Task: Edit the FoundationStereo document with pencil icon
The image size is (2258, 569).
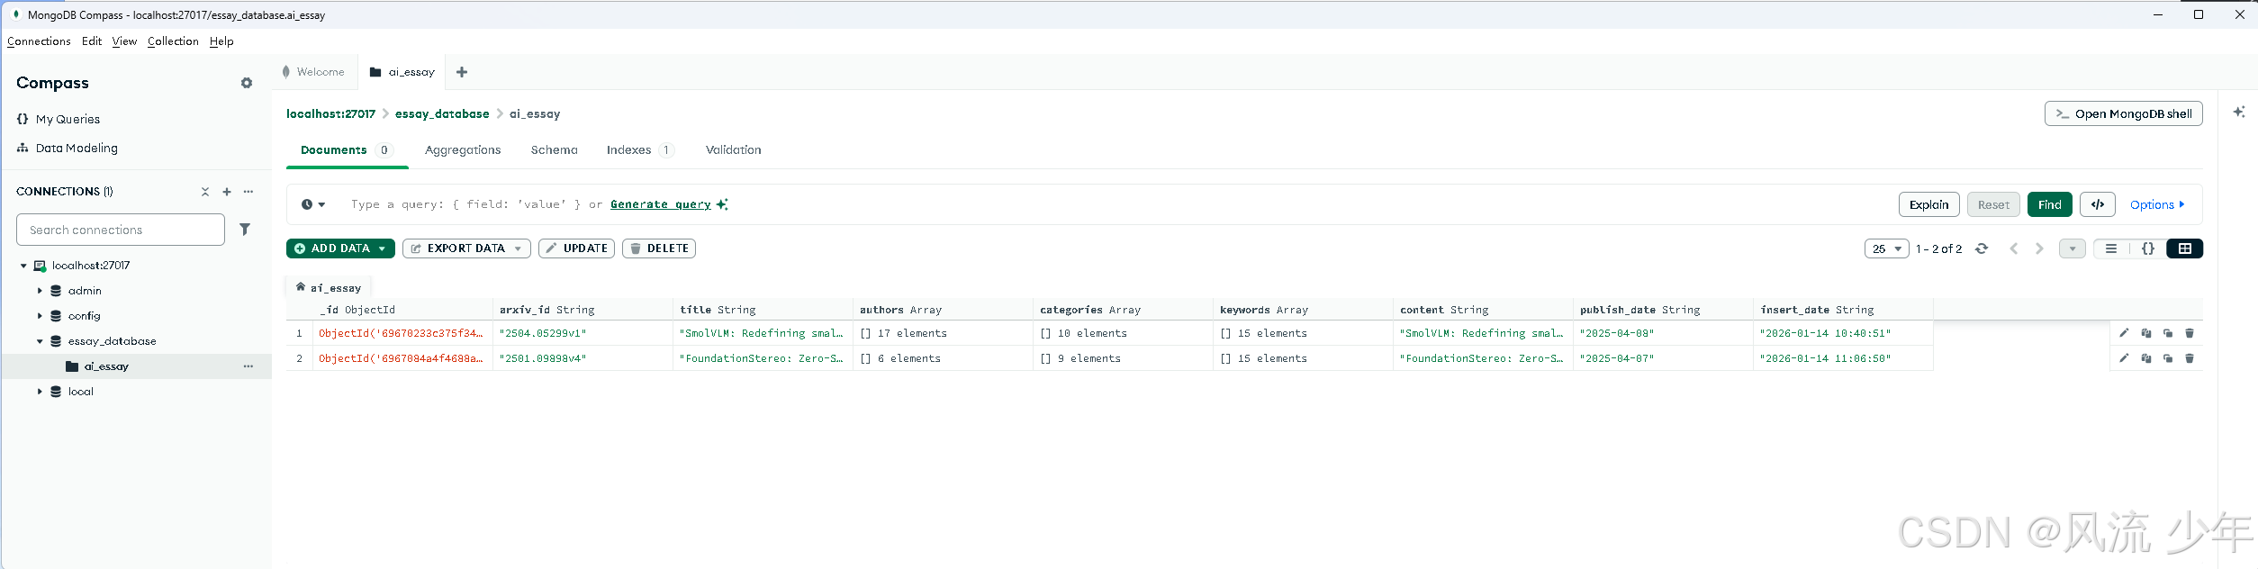Action: coord(2124,358)
